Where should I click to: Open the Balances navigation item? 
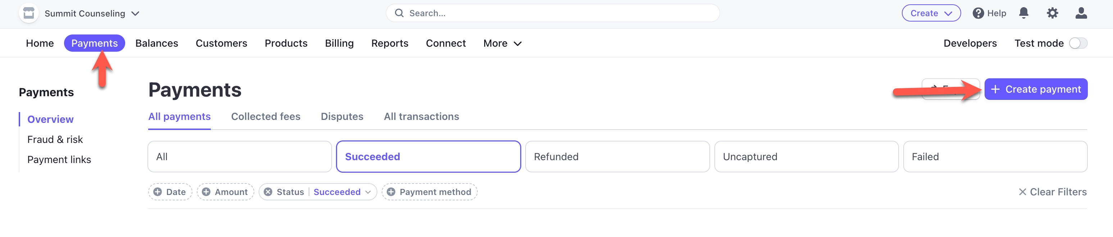(156, 43)
